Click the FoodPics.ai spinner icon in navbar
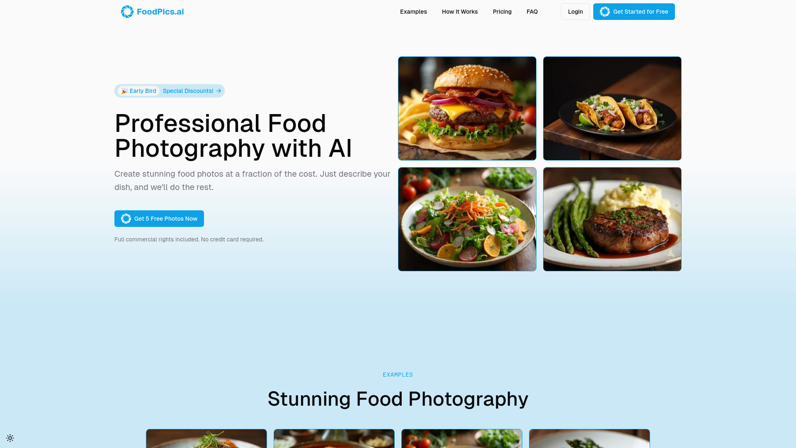The image size is (796, 448). 127,12
